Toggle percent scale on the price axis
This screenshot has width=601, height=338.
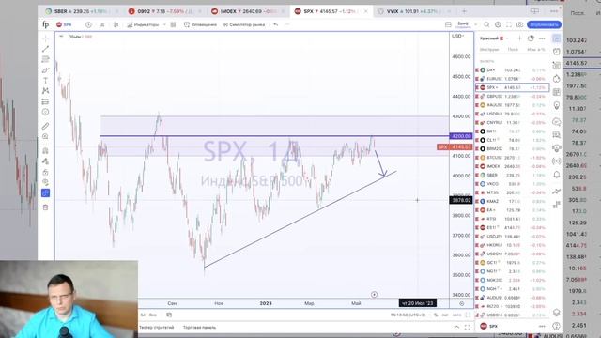click(436, 315)
